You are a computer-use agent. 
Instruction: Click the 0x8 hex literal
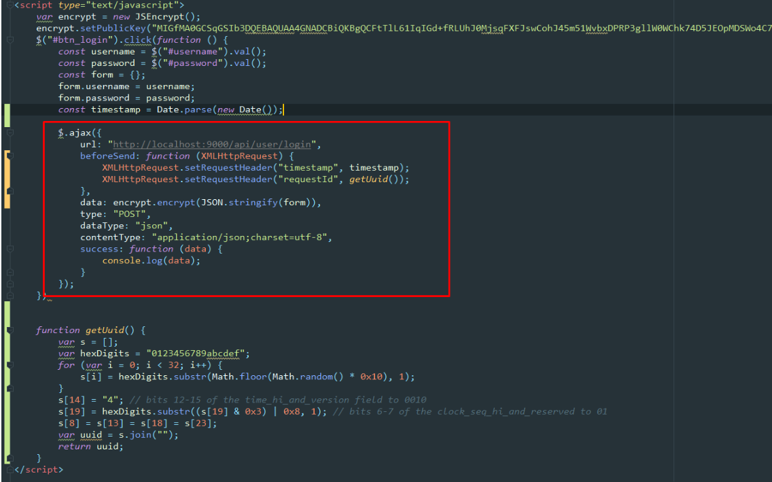coord(292,411)
